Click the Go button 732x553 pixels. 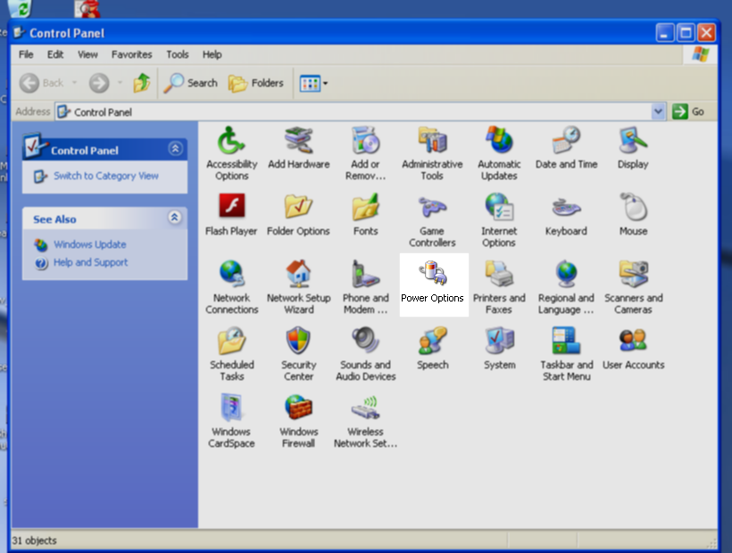[x=688, y=111]
